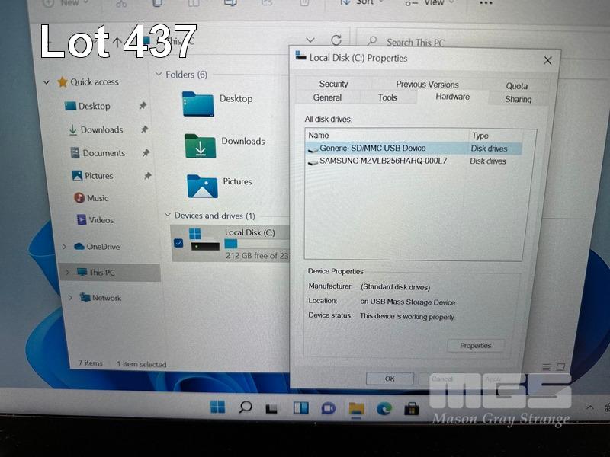Open File Explorer from taskbar
This screenshot has width=610, height=457.
click(356, 408)
